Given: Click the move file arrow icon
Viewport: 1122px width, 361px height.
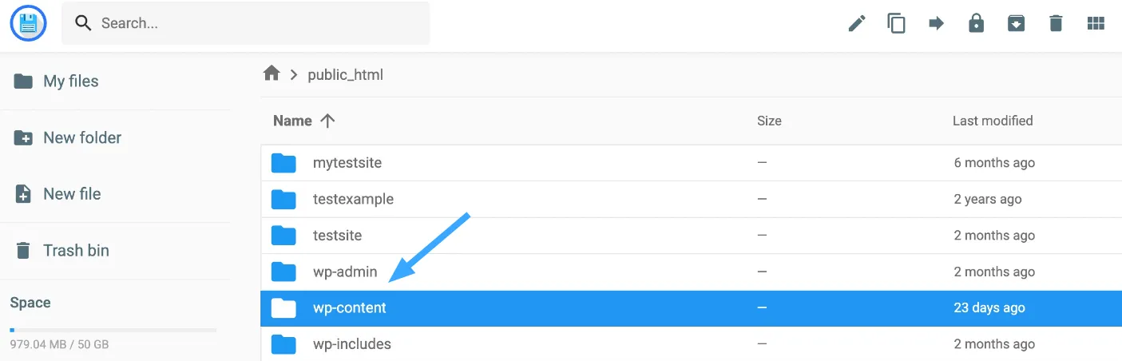Looking at the screenshot, I should click(937, 23).
